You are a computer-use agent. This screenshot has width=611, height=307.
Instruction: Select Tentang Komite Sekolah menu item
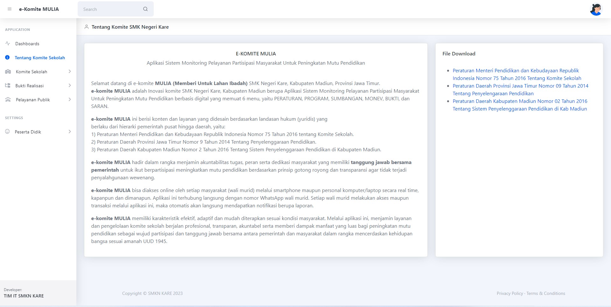pos(40,58)
